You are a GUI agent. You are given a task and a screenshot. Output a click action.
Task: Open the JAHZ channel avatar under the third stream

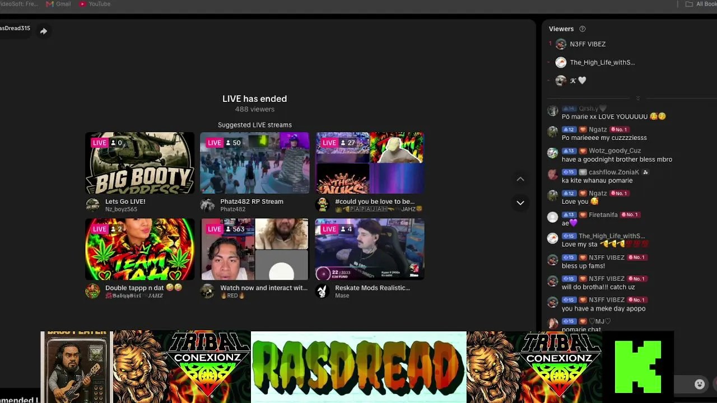point(322,205)
